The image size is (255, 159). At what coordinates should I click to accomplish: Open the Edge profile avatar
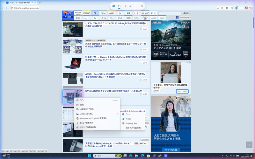tap(237, 8)
